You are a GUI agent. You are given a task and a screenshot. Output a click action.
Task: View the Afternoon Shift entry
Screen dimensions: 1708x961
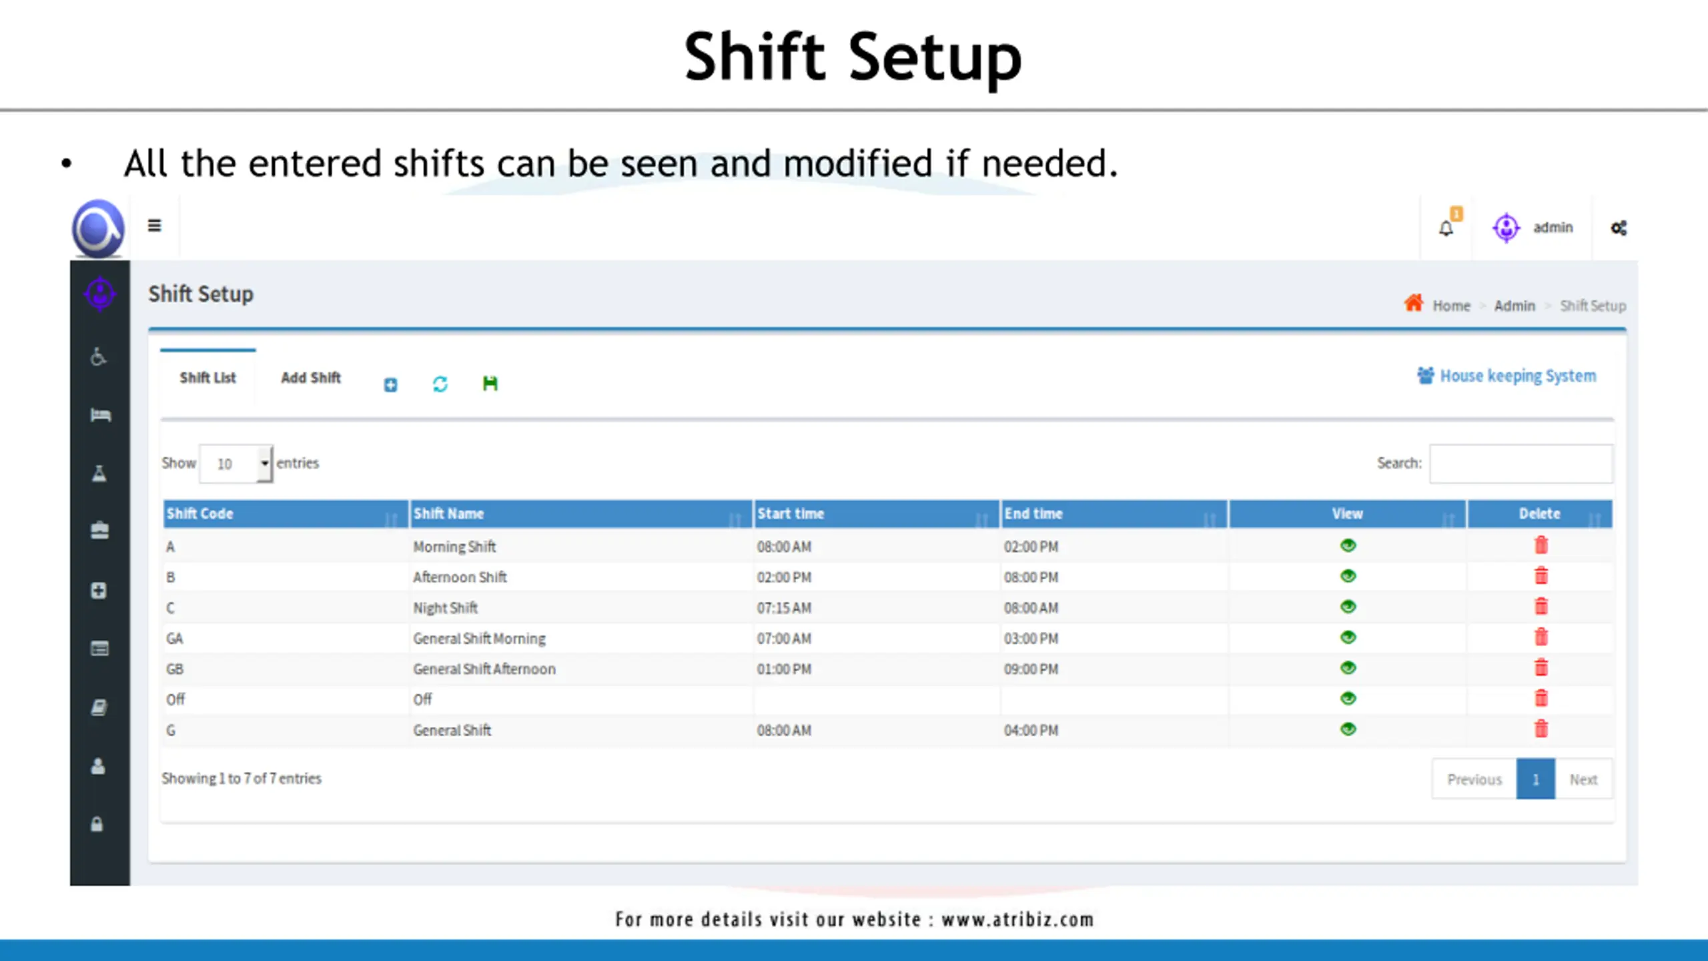click(x=1348, y=575)
